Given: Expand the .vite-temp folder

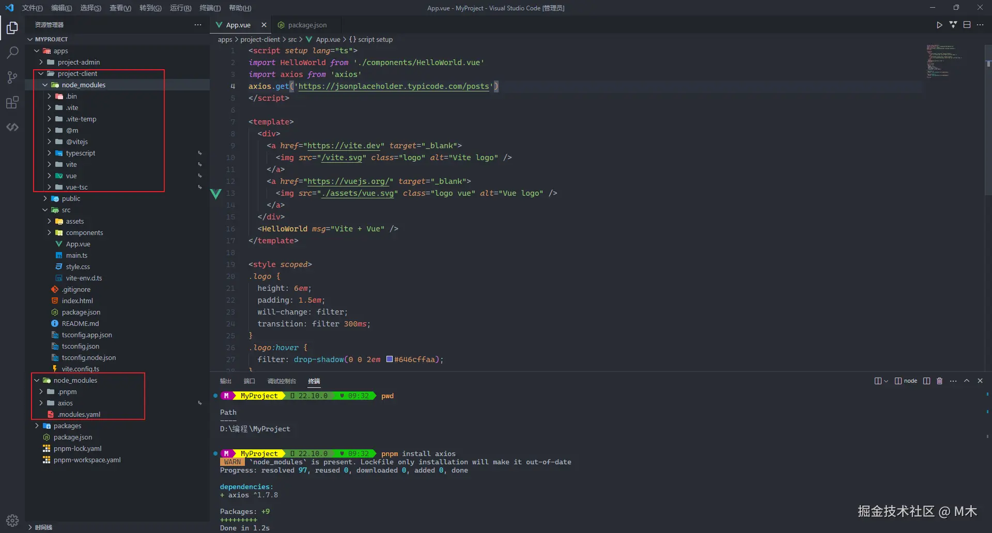Looking at the screenshot, I should (x=49, y=119).
